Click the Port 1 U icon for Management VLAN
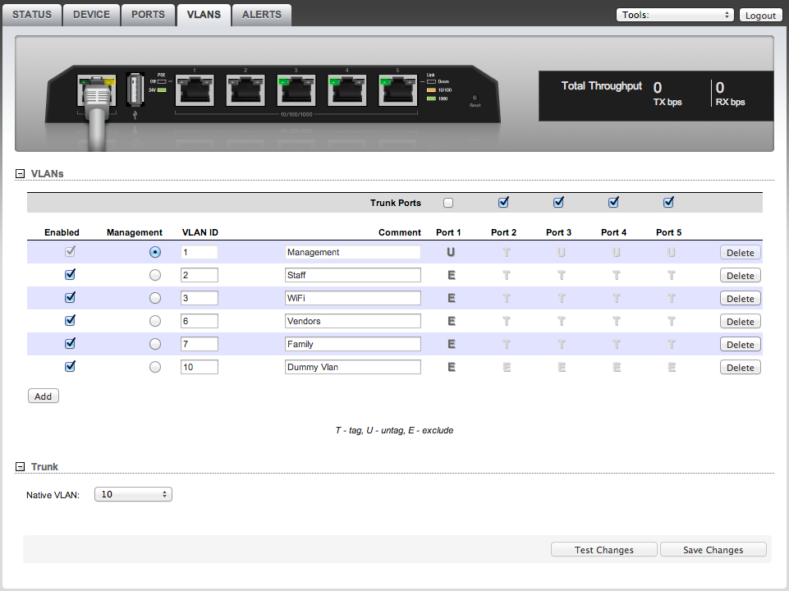 point(450,252)
